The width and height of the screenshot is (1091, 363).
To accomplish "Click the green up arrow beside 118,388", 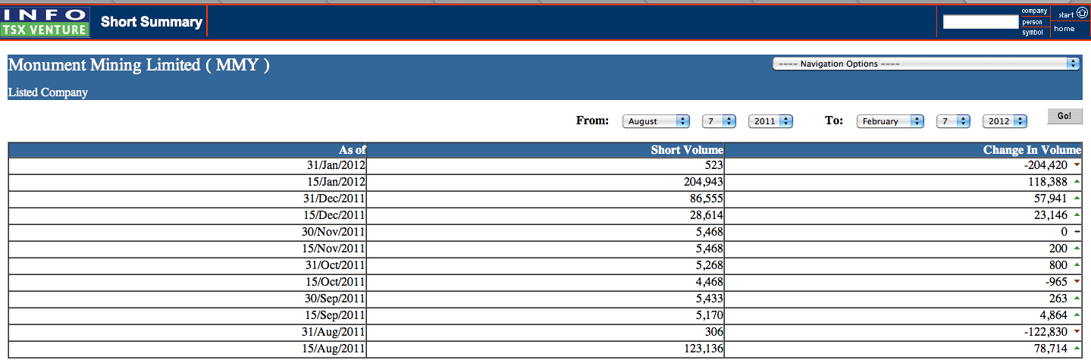I will point(1077,182).
